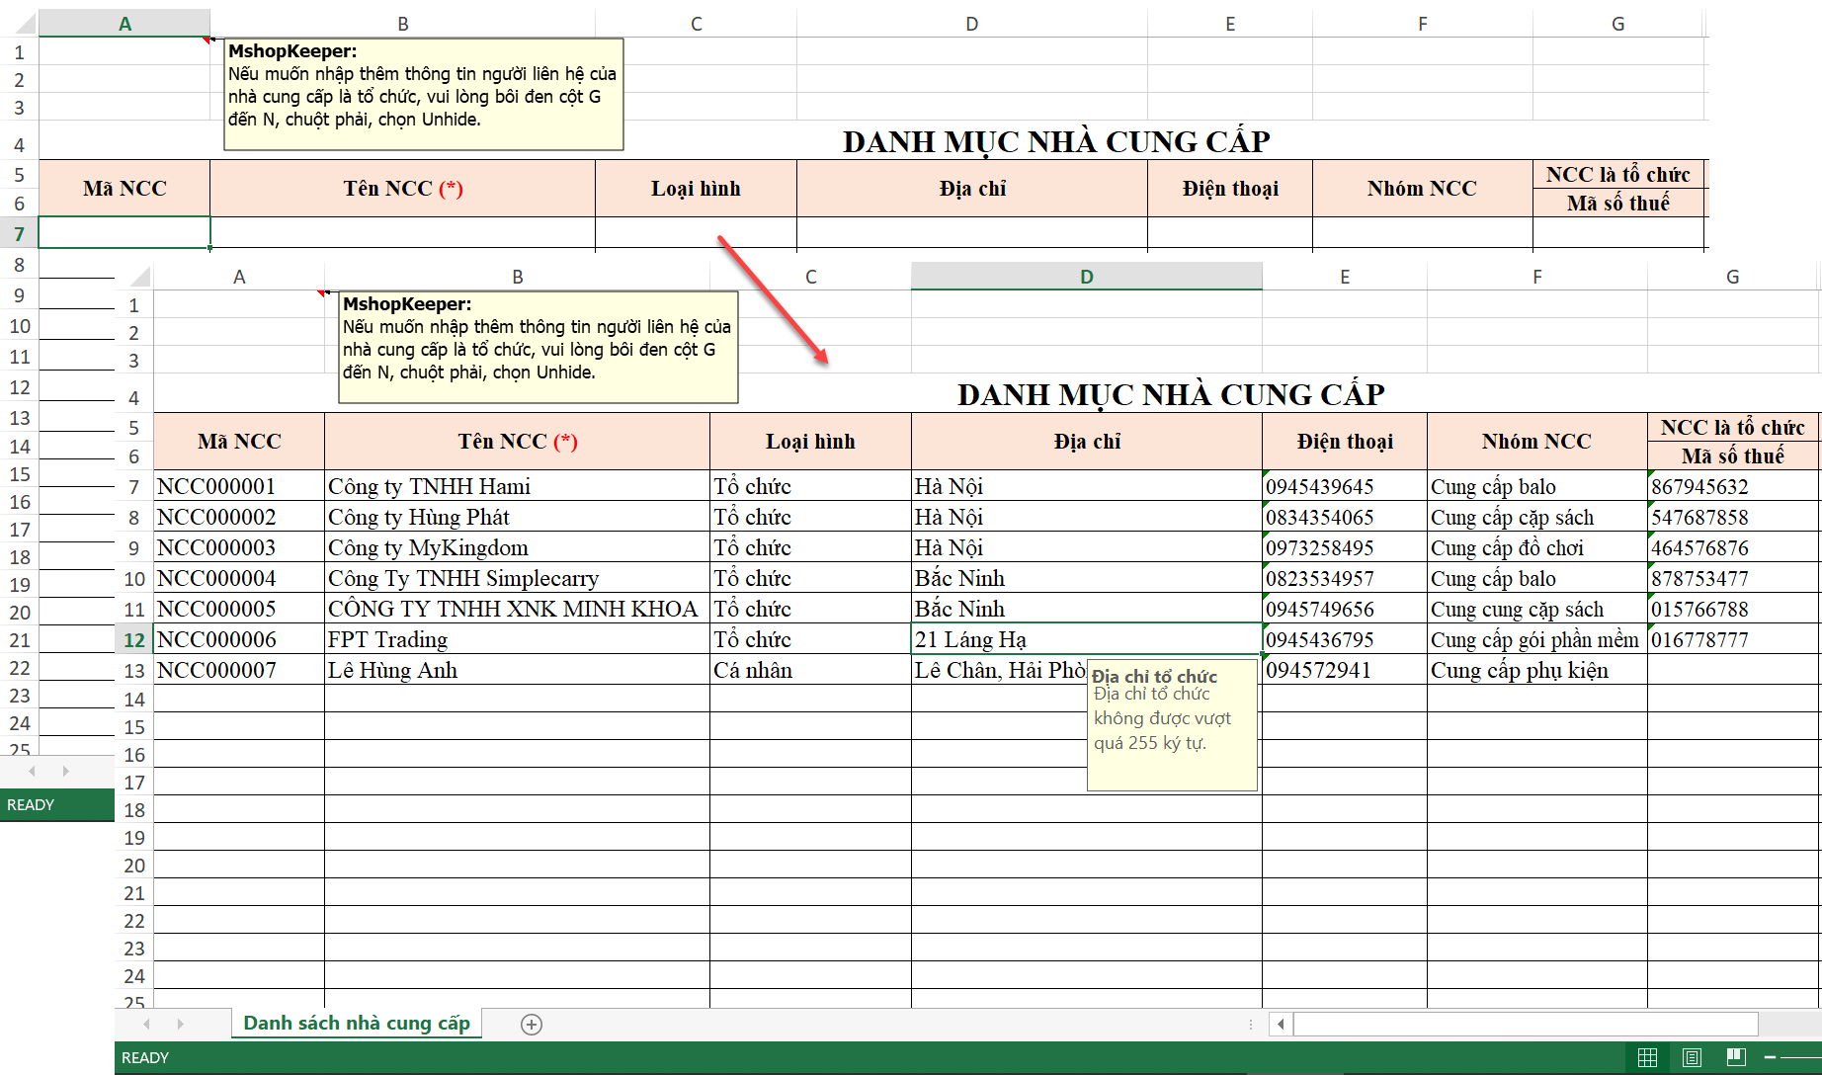Open the 'Danh sách nhà cung cấp' sheet tab
The height and width of the screenshot is (1075, 1822).
[357, 1024]
